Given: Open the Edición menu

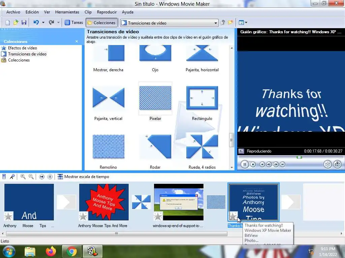Looking at the screenshot, I should [32, 12].
